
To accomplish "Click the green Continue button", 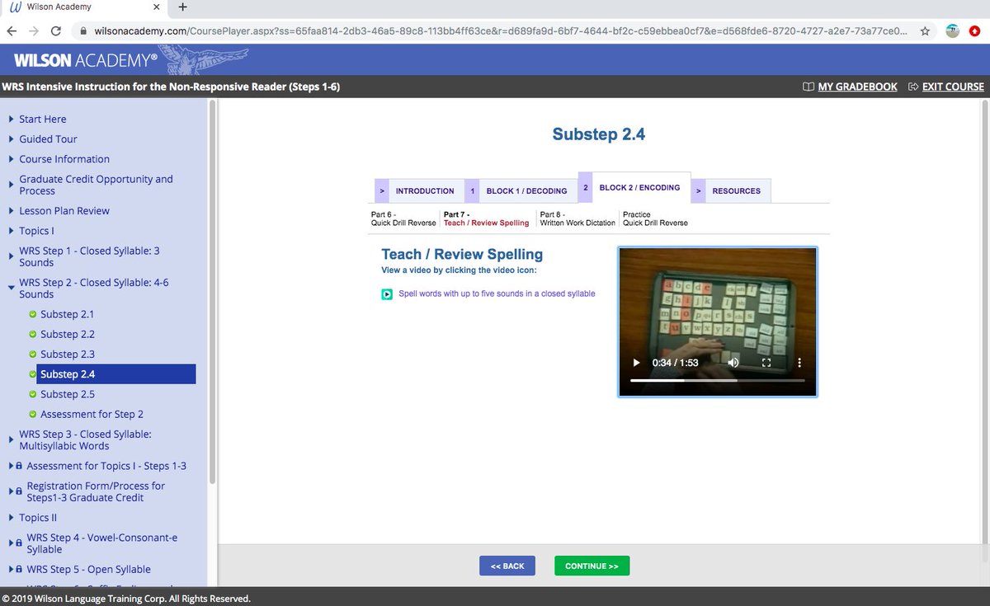I will 592,566.
